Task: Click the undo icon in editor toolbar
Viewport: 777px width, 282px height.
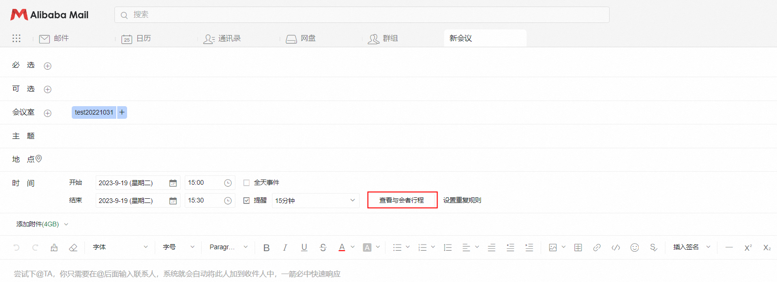Action: 16,247
